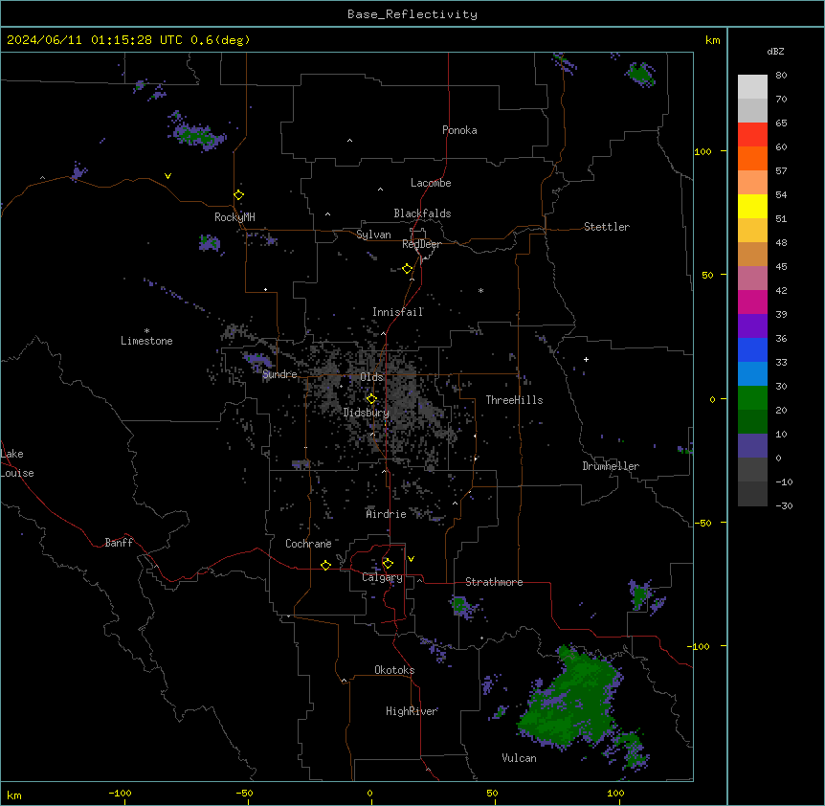Click the yellow diamond marker near RockyMH
This screenshot has width=825, height=806.
(238, 195)
